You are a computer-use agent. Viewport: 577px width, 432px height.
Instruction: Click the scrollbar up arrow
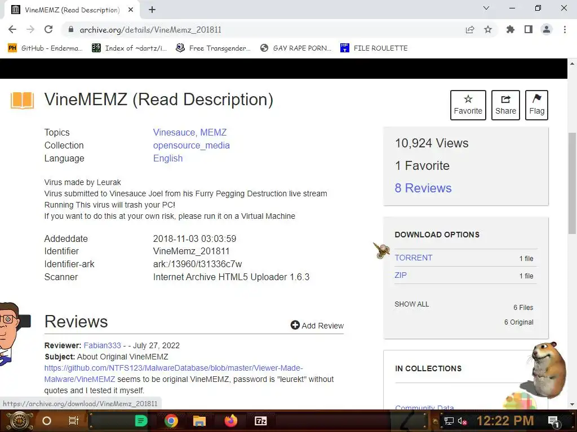pyautogui.click(x=572, y=64)
